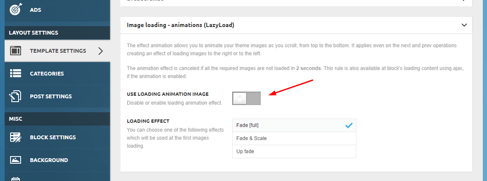487x181 pixels.
Task: Collapse the Image loading animations chevron
Action: [464, 25]
